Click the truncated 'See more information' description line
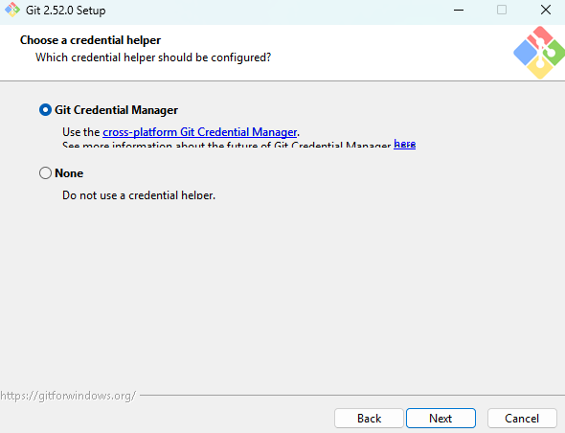Screen dimensions: 565x433 (x=227, y=145)
